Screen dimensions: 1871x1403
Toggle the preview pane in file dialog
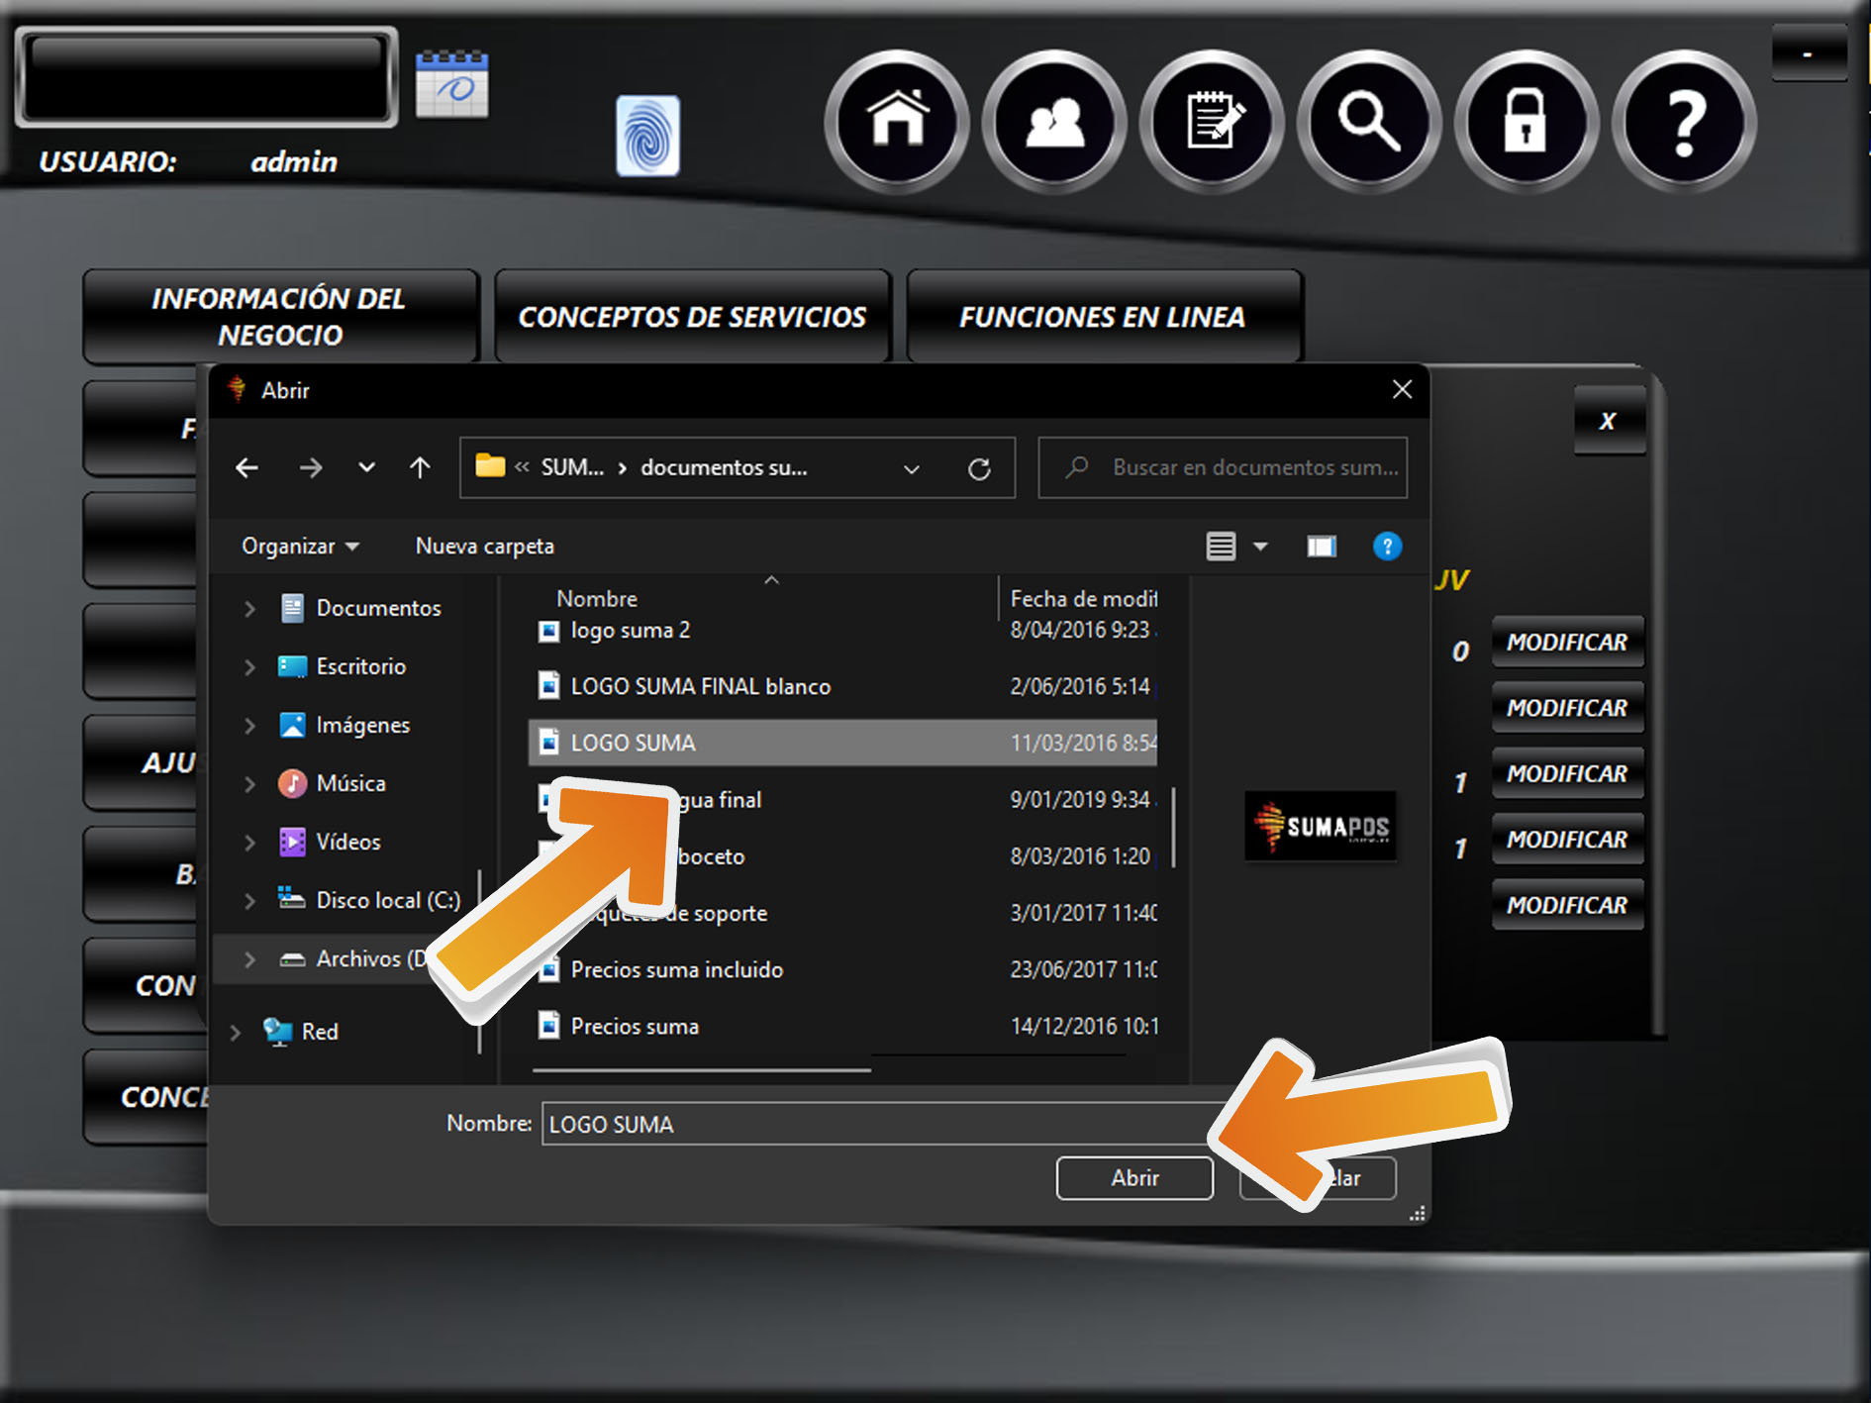(1321, 547)
